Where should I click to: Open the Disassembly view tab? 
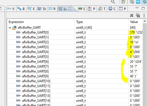click(42, 9)
